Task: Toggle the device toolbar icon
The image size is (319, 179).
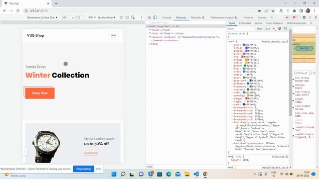Action: [155, 18]
